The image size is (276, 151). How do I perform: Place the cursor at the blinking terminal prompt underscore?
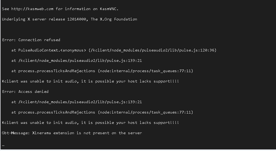click(3, 146)
